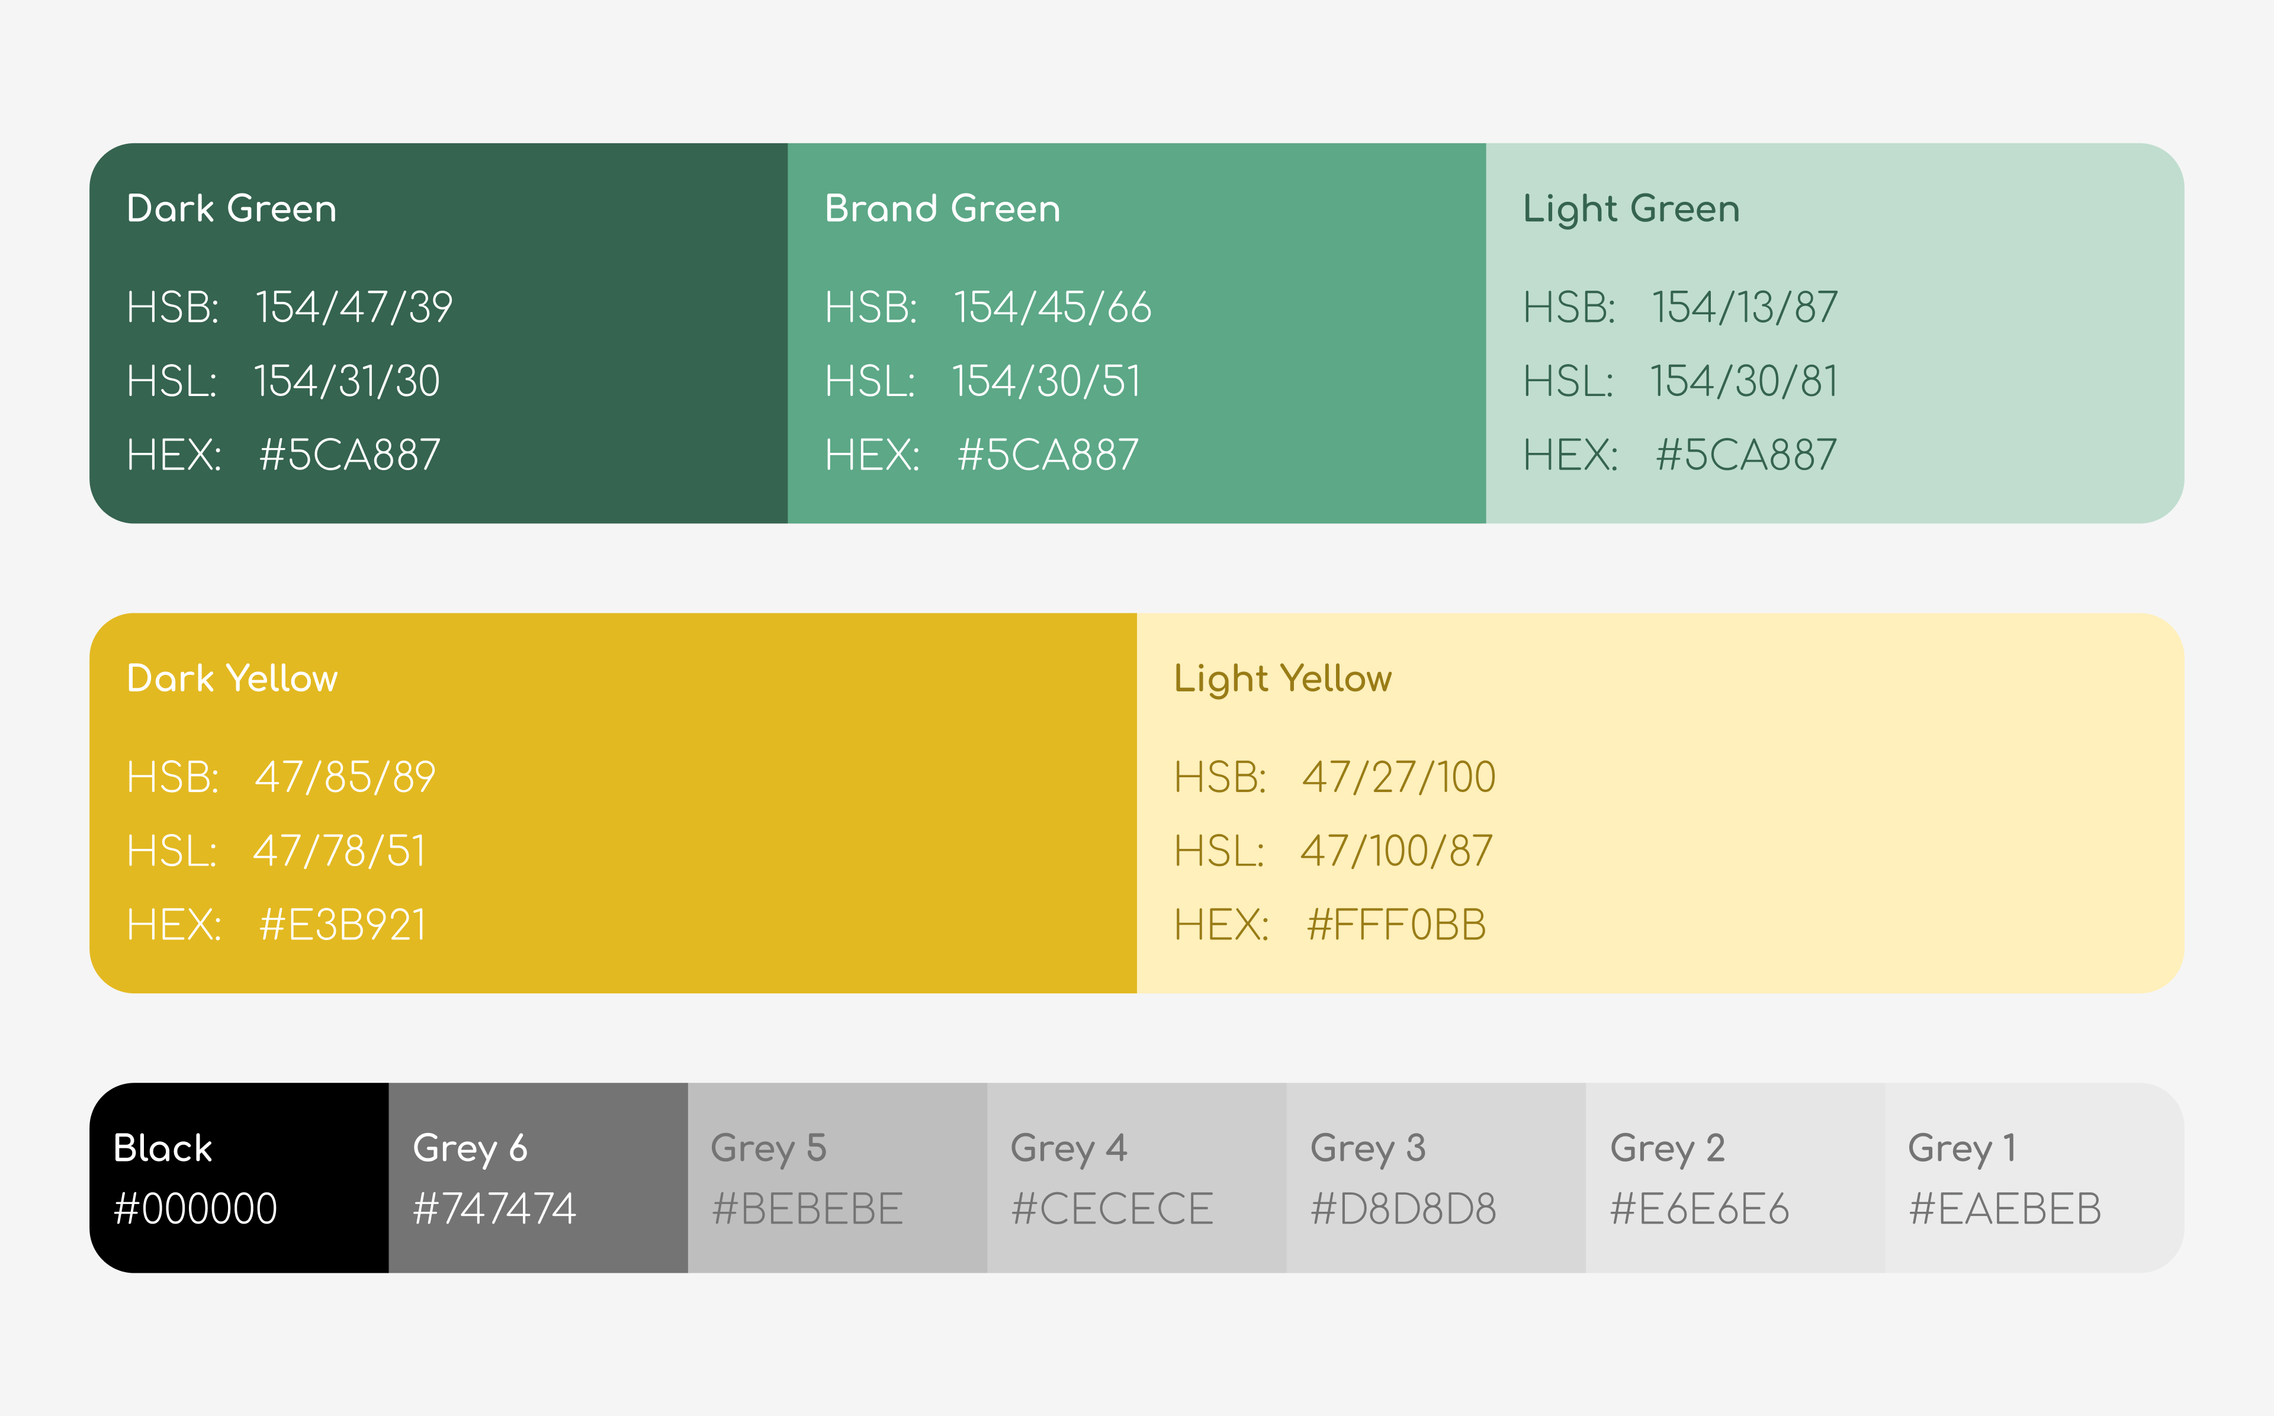Click Dark Yellow HEX value #E3B921
The image size is (2274, 1416).
pos(343,925)
